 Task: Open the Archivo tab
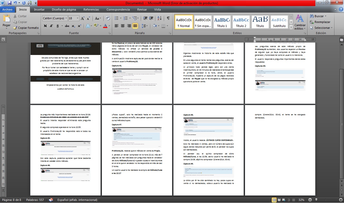[8, 10]
